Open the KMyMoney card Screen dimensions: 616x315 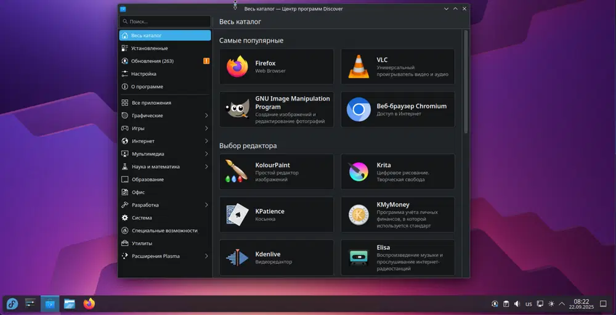click(397, 215)
